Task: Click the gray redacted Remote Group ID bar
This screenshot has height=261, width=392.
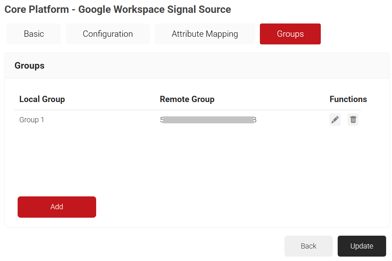Action: click(x=208, y=120)
